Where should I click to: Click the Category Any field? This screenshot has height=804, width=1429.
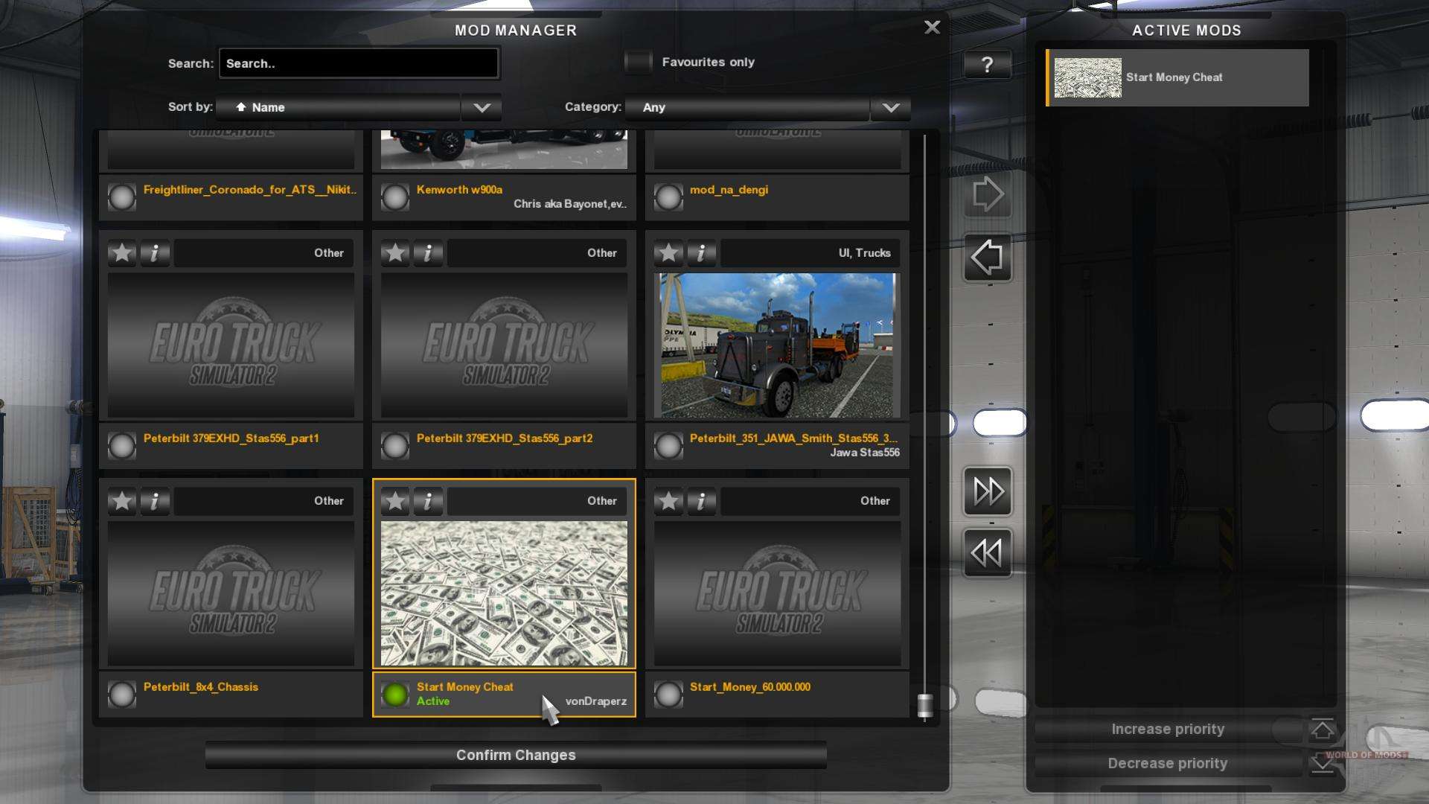click(x=747, y=108)
